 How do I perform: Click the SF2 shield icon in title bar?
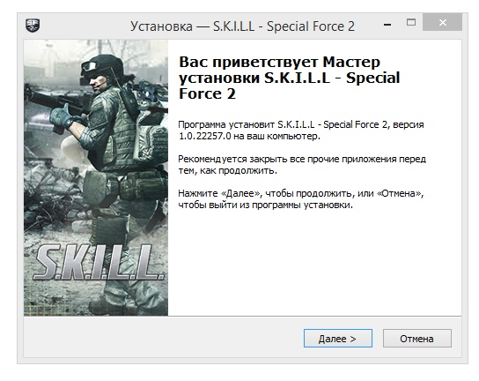coord(33,26)
